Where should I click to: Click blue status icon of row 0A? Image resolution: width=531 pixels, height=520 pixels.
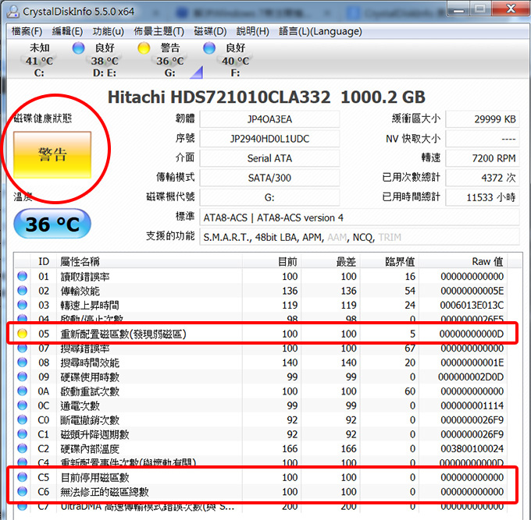coord(23,391)
